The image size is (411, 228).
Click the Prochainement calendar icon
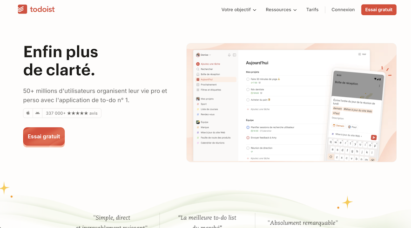pyautogui.click(x=198, y=85)
